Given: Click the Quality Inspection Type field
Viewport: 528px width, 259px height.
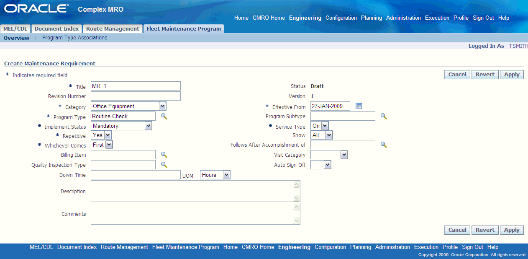Looking at the screenshot, I should point(123,165).
